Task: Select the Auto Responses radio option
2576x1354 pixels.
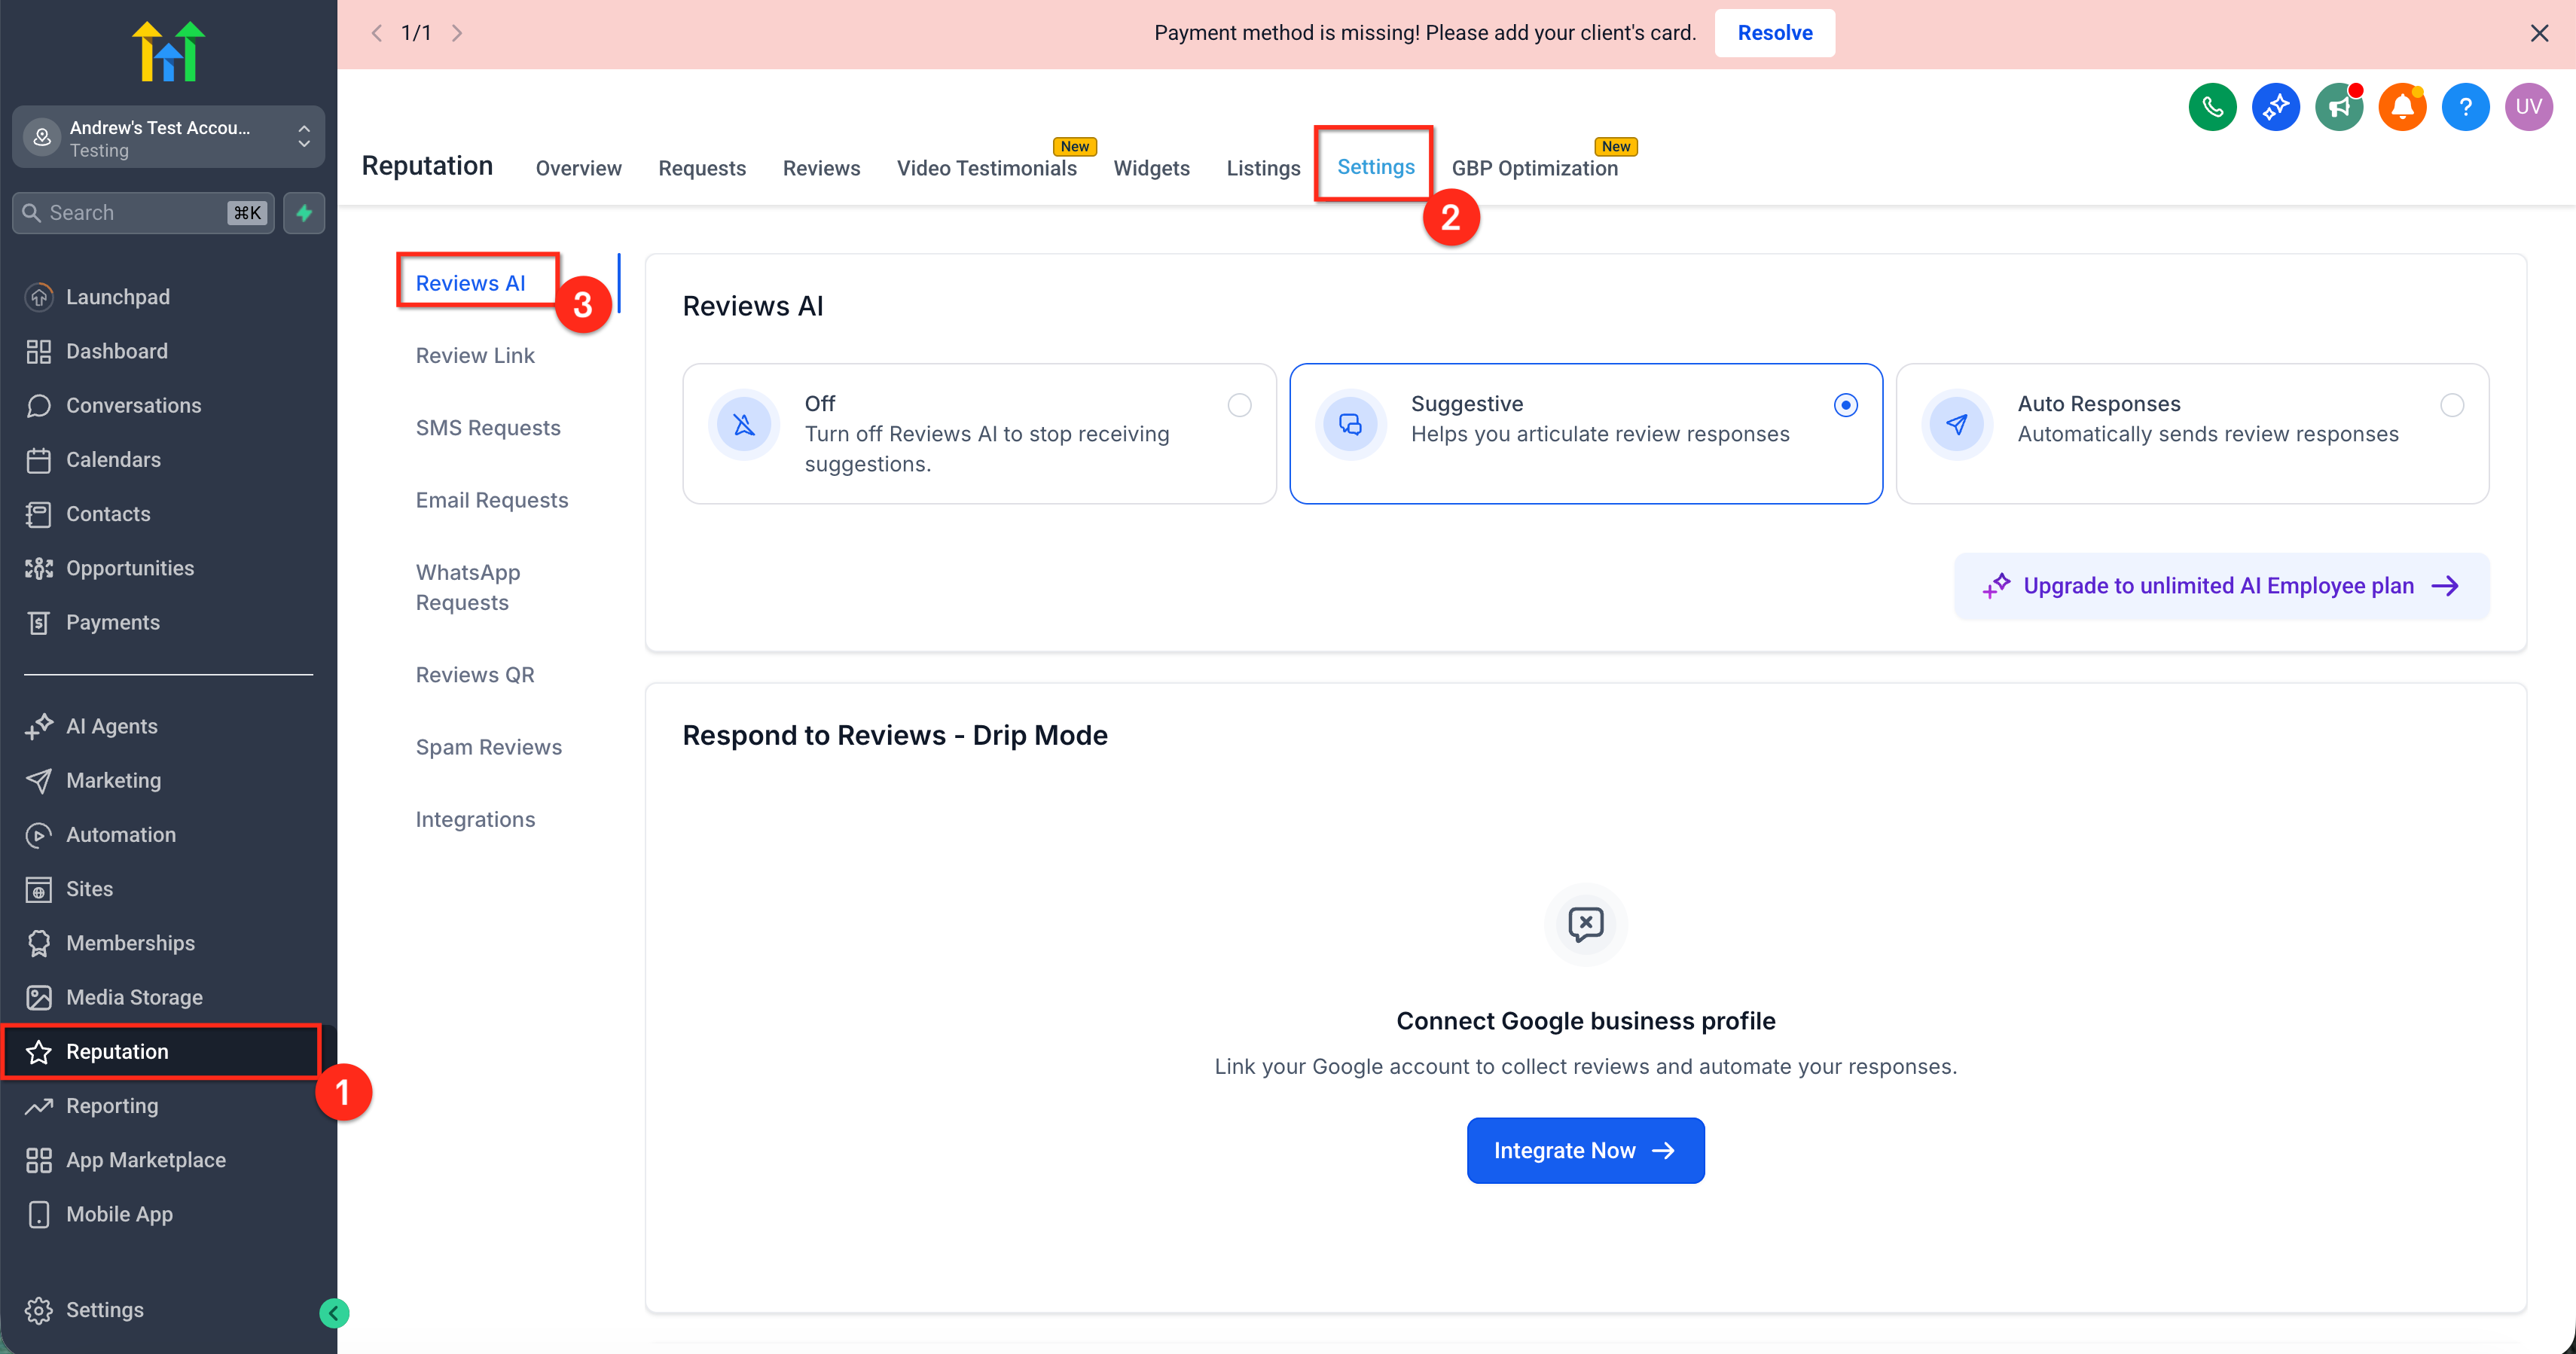Action: [2451, 405]
